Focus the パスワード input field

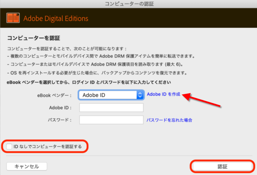(x=111, y=120)
